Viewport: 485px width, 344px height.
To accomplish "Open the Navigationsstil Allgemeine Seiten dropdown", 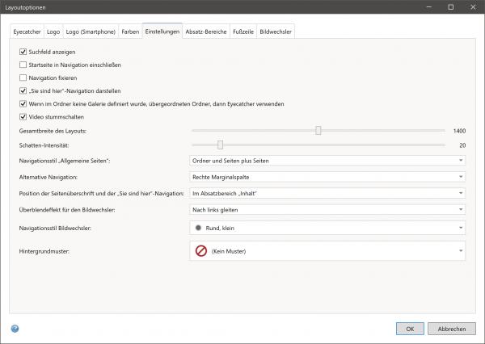I will click(x=326, y=161).
